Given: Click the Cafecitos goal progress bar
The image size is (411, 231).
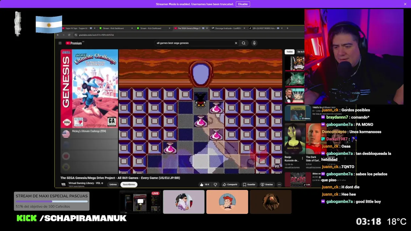Looking at the screenshot, I should pos(52,201).
